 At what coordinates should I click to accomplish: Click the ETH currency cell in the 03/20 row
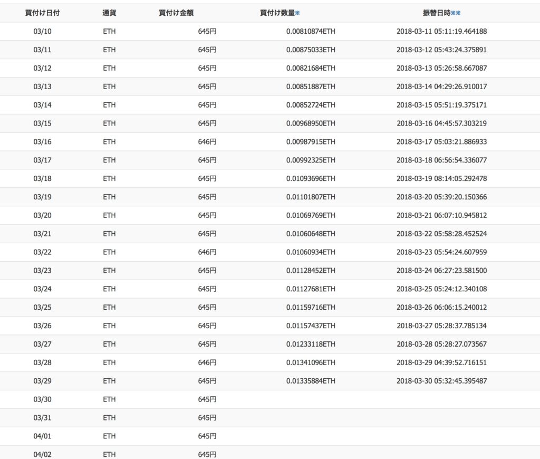tap(109, 215)
